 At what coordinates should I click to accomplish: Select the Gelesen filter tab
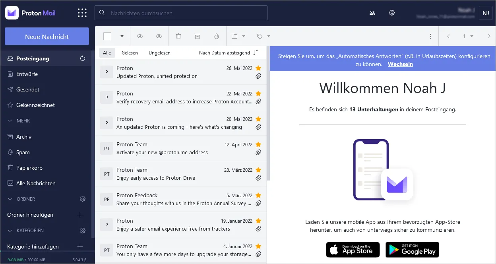130,52
